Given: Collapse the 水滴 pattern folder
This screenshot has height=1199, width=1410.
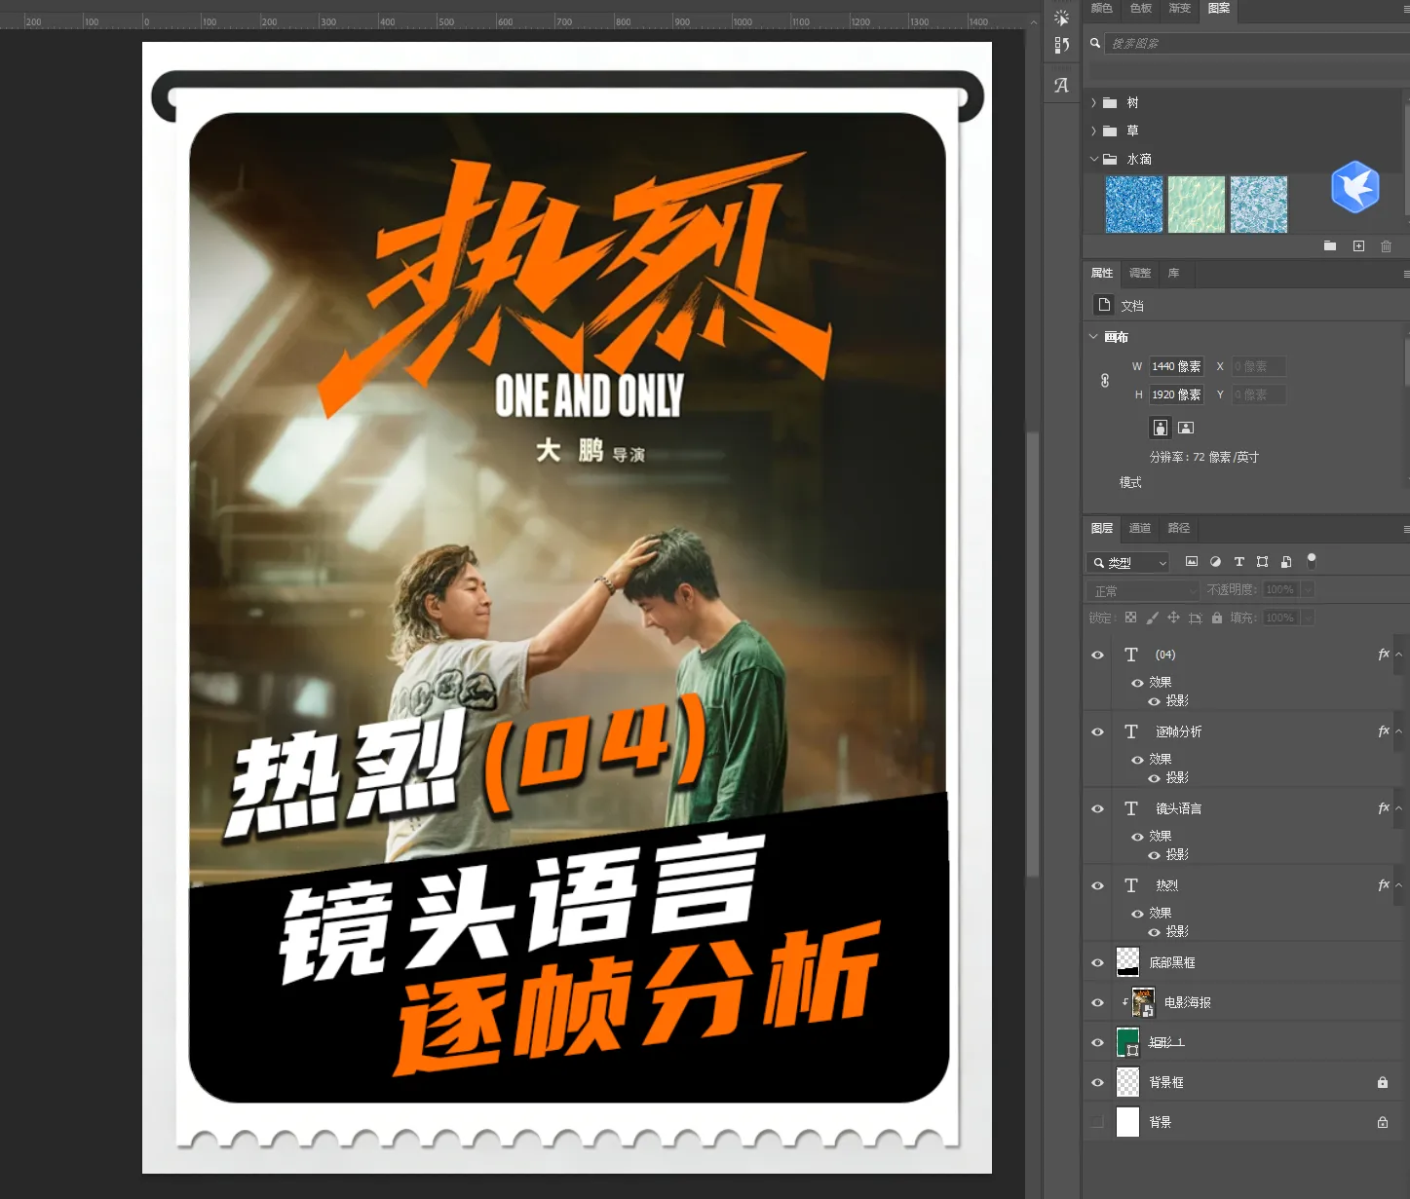Looking at the screenshot, I should pos(1093,158).
